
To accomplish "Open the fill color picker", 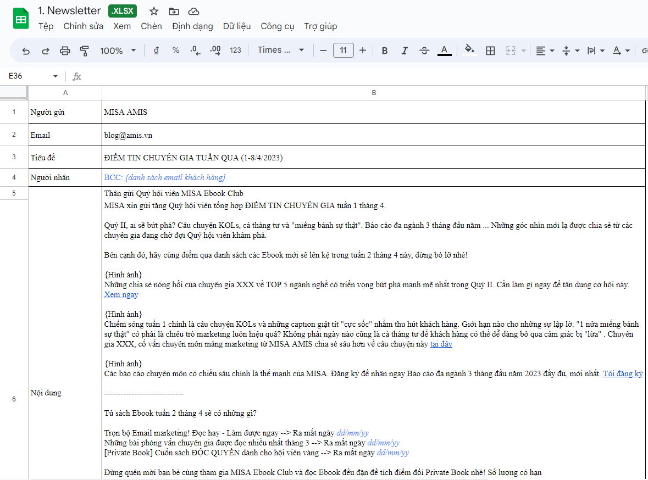I will coord(469,51).
